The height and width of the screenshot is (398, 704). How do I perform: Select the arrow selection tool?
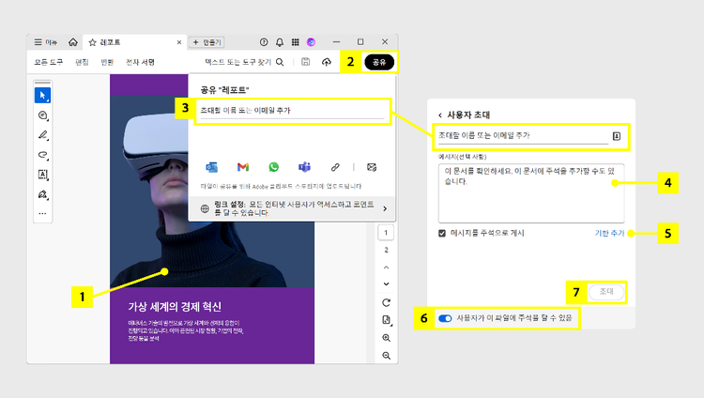(x=42, y=95)
